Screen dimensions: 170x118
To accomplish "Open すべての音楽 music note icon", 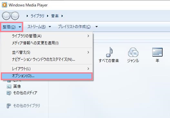I will point(109,52).
